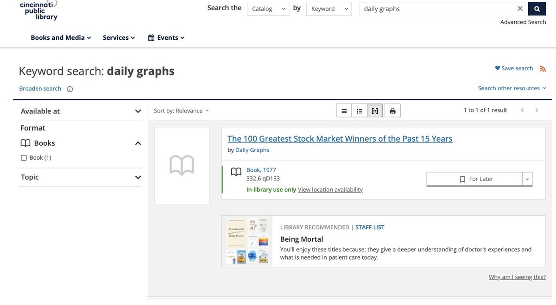
Task: Open the Being Mortal list title
Action: coord(302,239)
